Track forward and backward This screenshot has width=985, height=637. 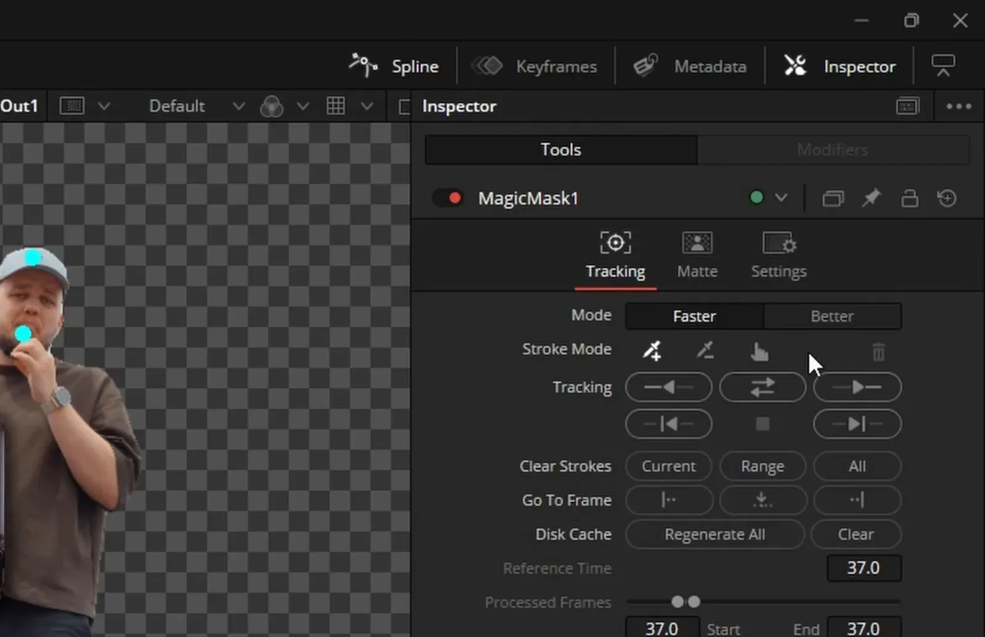tap(763, 387)
